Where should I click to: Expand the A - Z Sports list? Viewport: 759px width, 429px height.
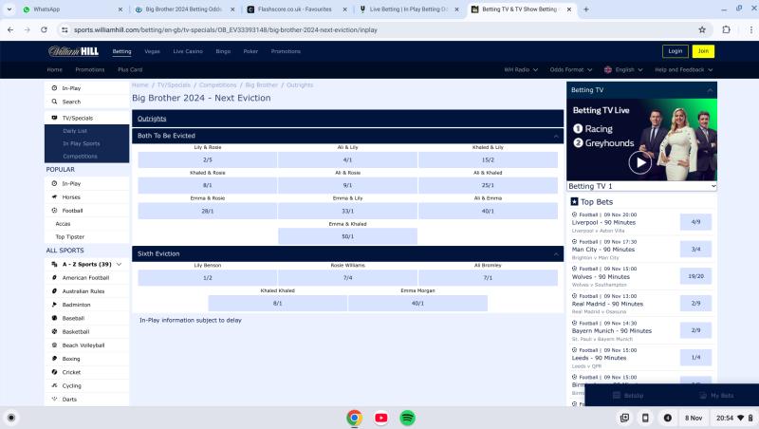point(119,264)
